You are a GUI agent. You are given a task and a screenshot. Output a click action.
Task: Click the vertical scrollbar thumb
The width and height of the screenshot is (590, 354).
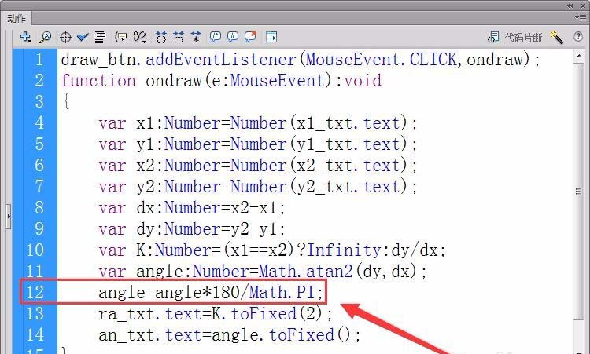[x=578, y=191]
